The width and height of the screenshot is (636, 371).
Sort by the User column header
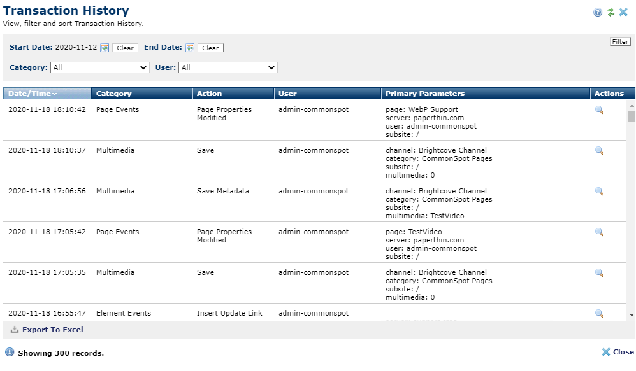pyautogui.click(x=328, y=94)
